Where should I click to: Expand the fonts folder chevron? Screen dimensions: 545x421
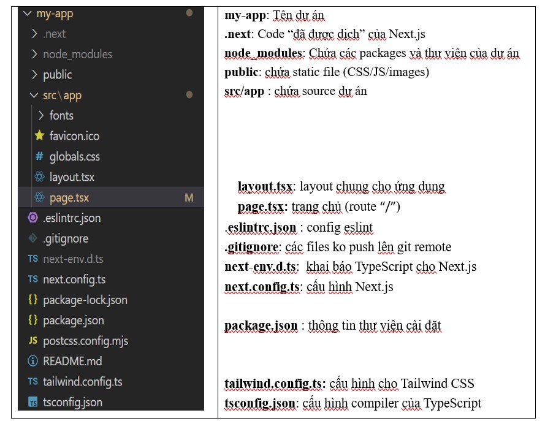point(40,115)
